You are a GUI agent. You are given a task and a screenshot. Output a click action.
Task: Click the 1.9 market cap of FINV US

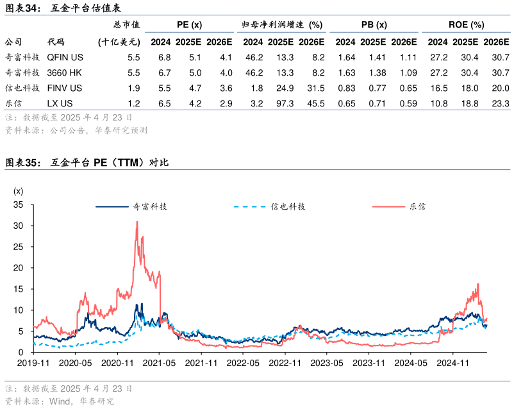(134, 88)
